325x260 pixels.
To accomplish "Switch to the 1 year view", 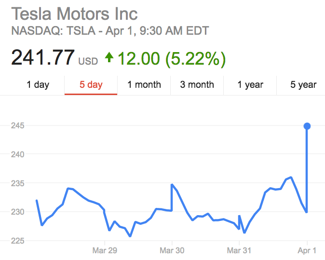I will (x=250, y=85).
